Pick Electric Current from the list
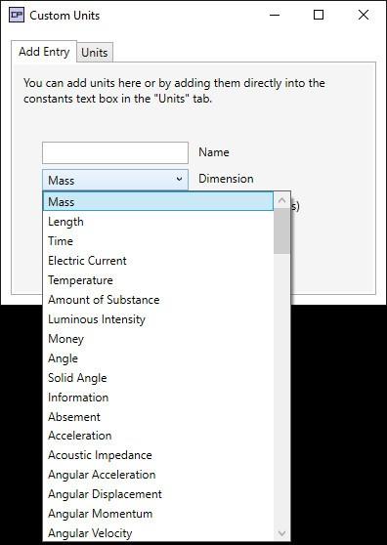The height and width of the screenshot is (545, 387). point(158,261)
